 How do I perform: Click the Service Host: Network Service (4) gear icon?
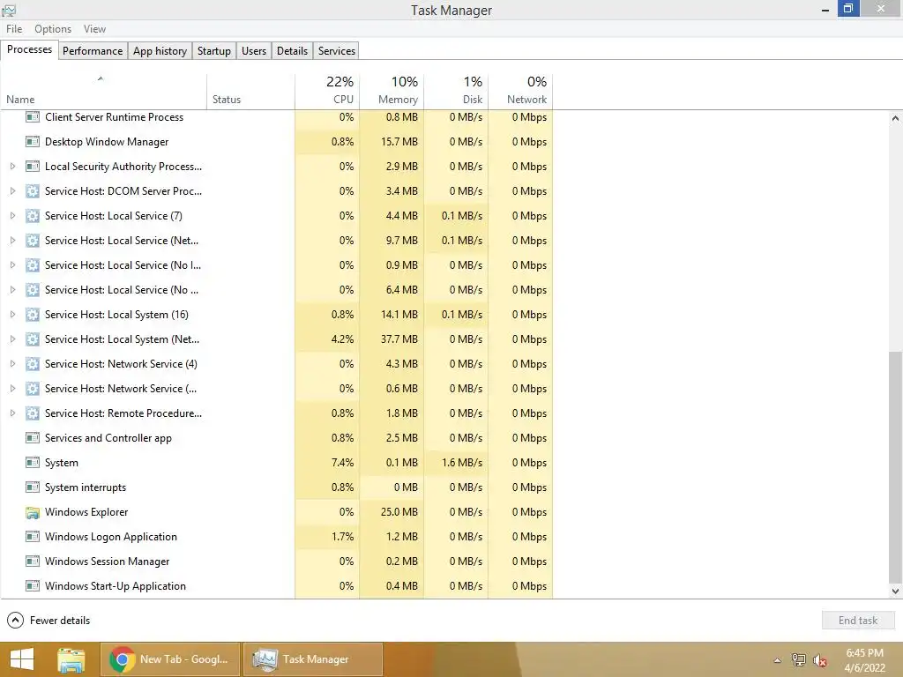[x=33, y=364]
